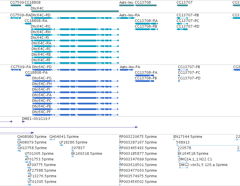Select the AT27588.5prime EST
Image resolution: width=240 pixels, height=186 pixels.
pos(29,173)
